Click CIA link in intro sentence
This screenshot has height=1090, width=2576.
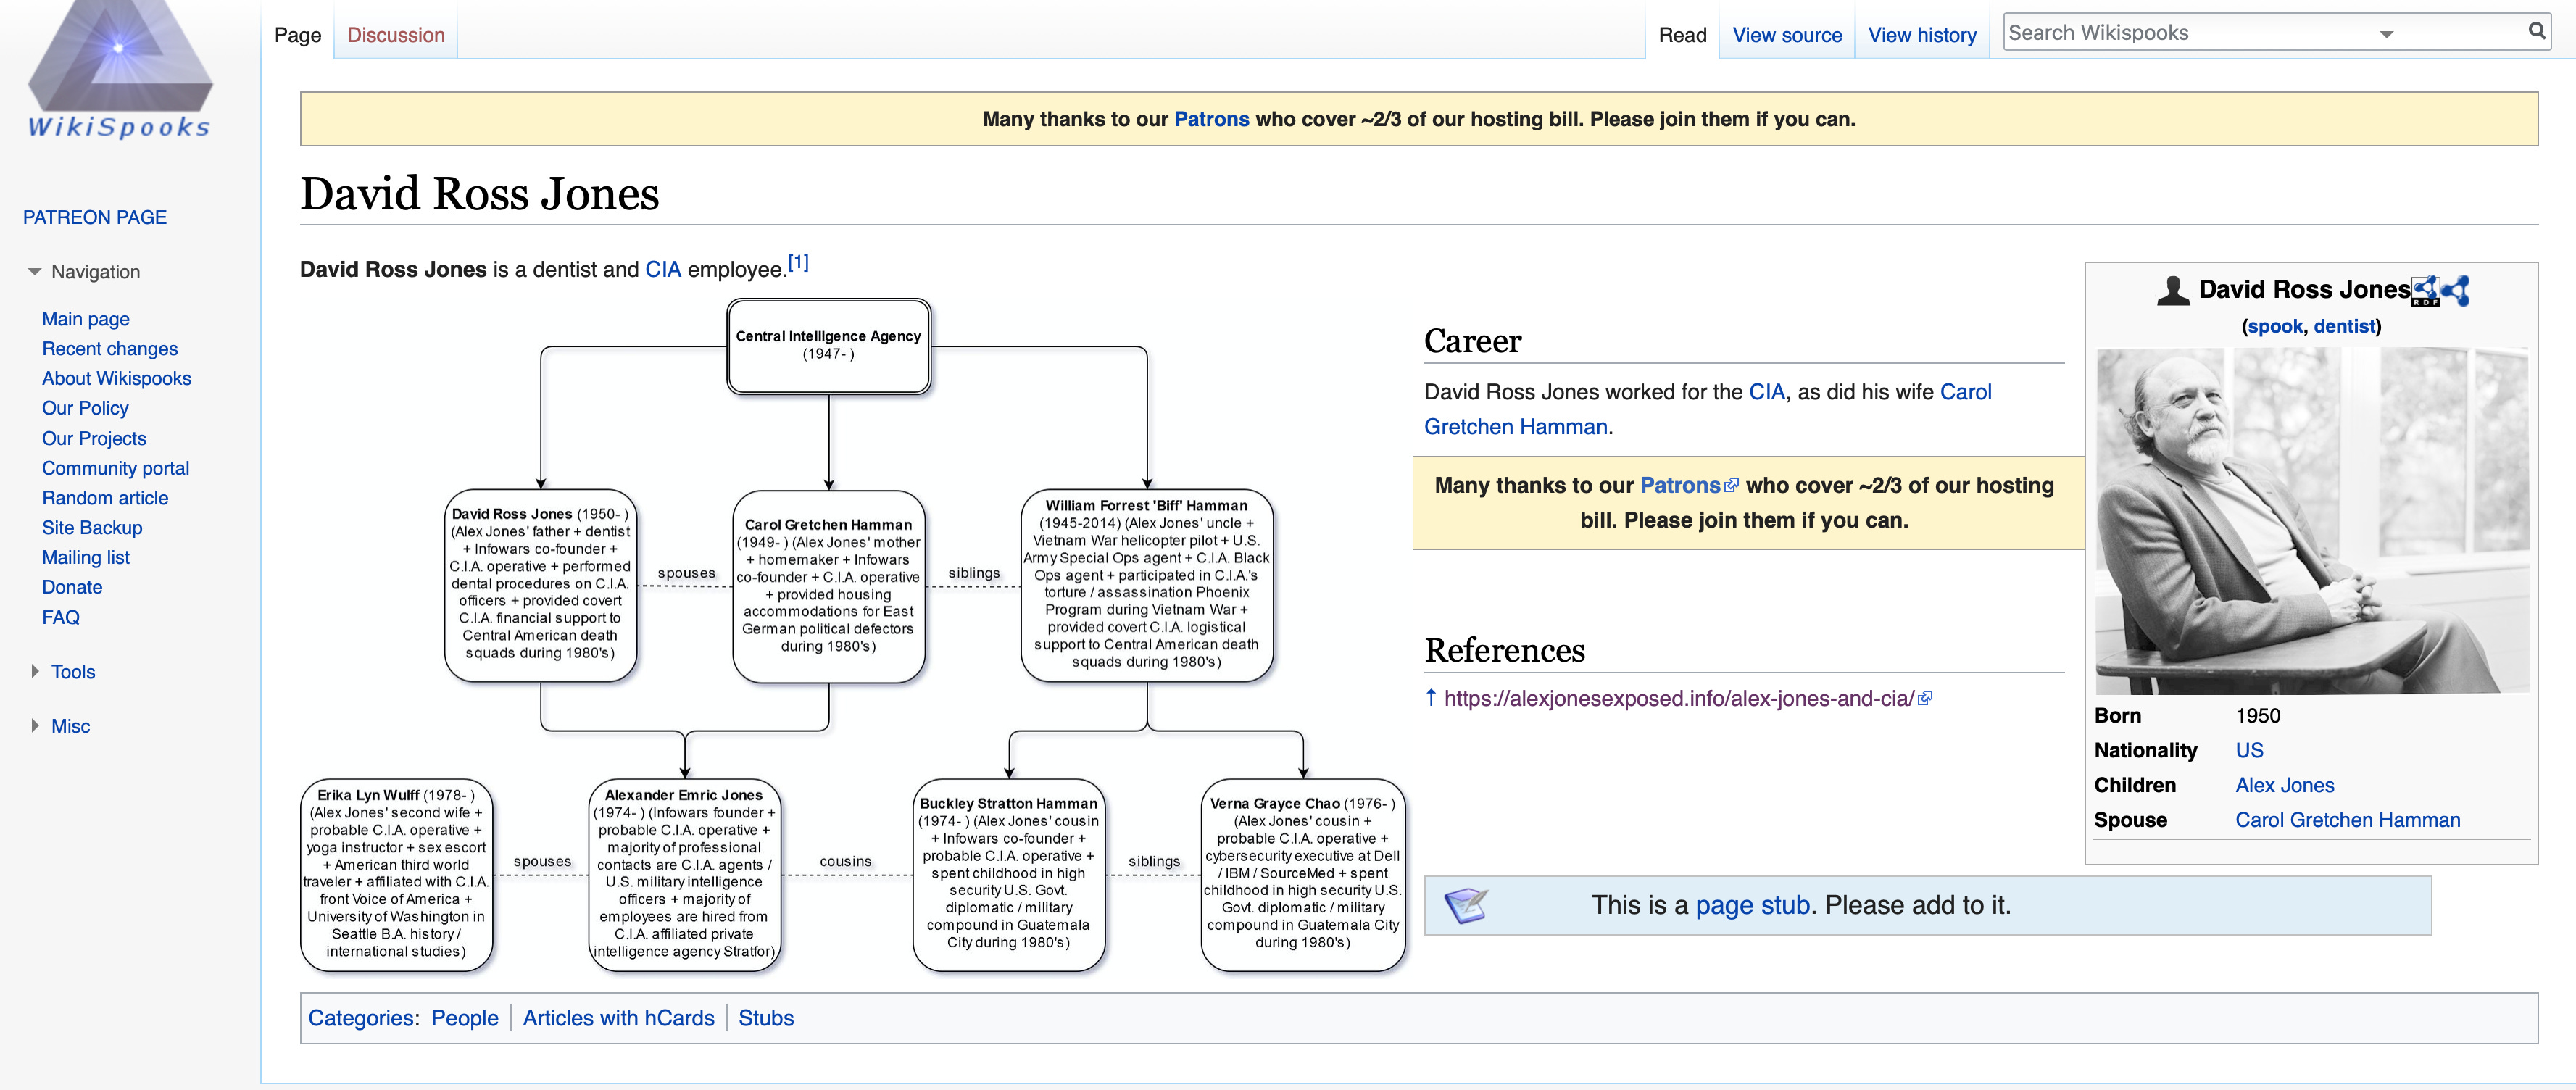[x=663, y=269]
